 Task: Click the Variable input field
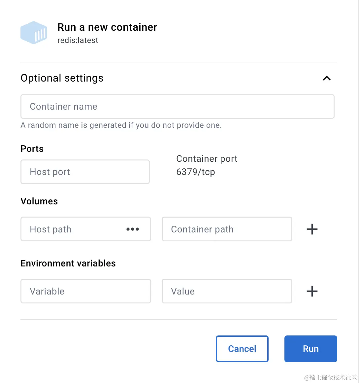[x=85, y=291]
